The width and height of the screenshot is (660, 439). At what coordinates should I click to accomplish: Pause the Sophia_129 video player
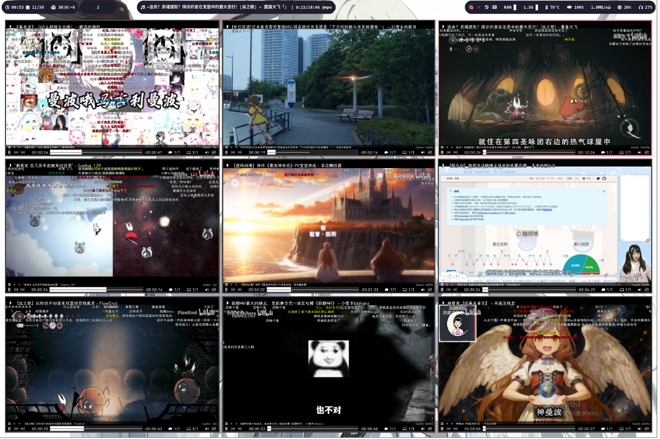pyautogui.click(x=9, y=290)
